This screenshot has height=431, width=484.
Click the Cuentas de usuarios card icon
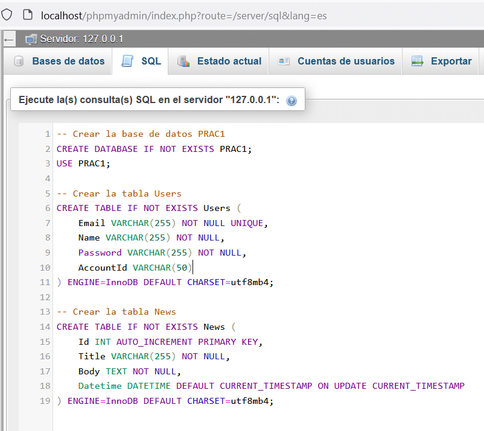click(284, 61)
